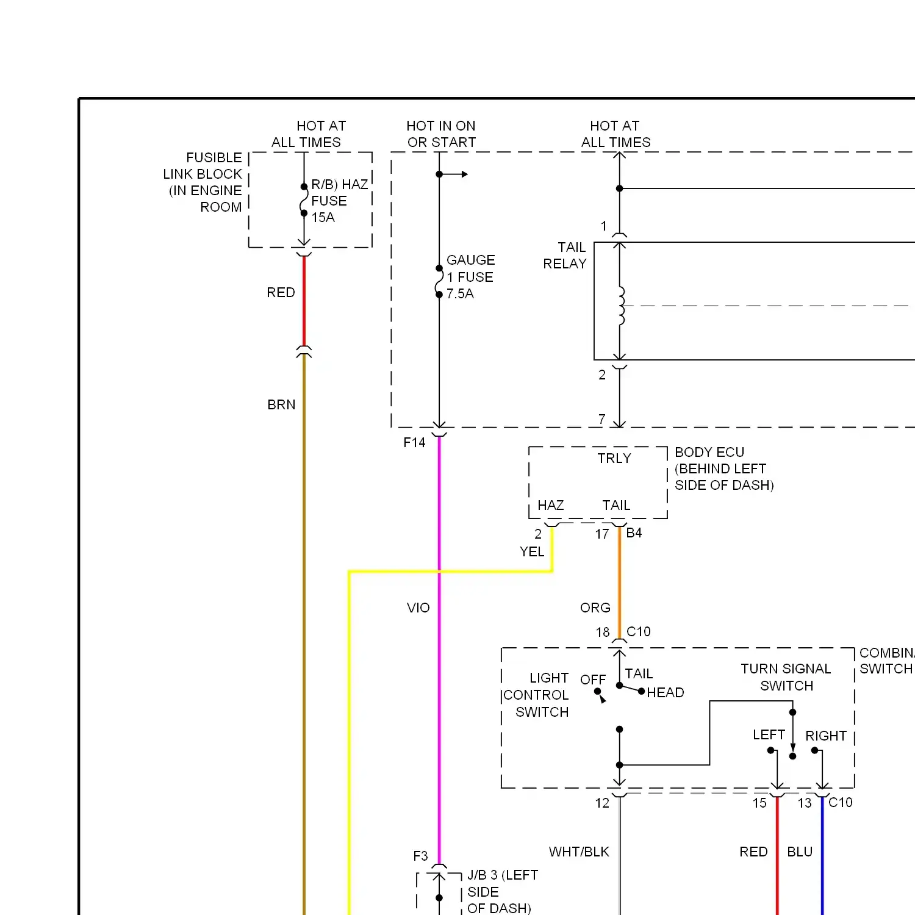Click the TURN SIGNAL SWITCH label
Image resolution: width=915 pixels, height=915 pixels.
[786, 677]
